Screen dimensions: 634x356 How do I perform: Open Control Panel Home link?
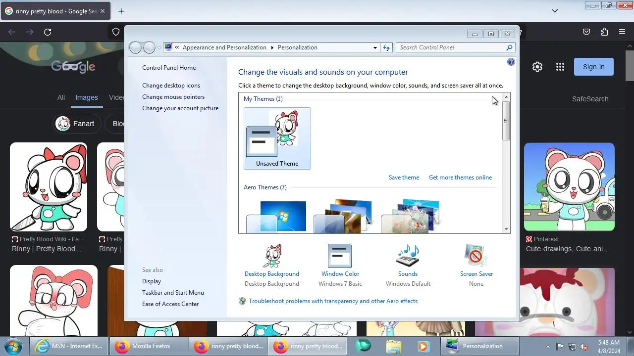(x=169, y=68)
